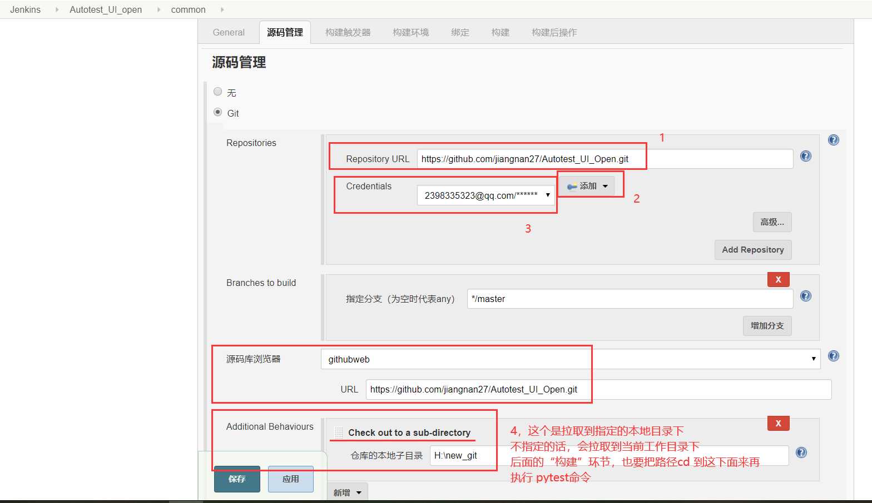Click the Additional Behaviours label

[x=270, y=426]
